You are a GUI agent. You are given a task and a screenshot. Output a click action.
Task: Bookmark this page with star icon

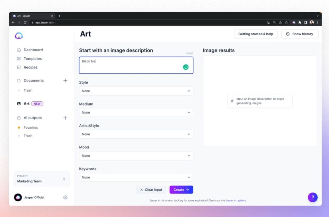pyautogui.click(x=286, y=22)
